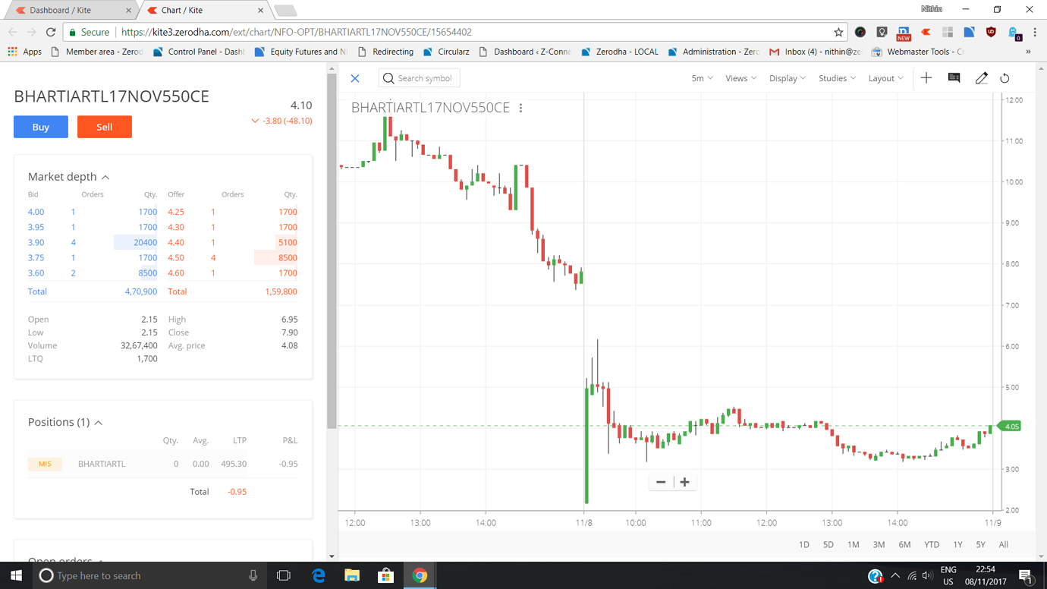Click the Sell button
This screenshot has height=589, width=1047.
click(104, 127)
